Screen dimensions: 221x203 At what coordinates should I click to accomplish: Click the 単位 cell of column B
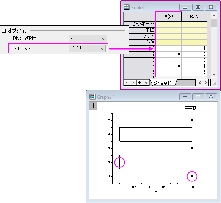[194, 30]
